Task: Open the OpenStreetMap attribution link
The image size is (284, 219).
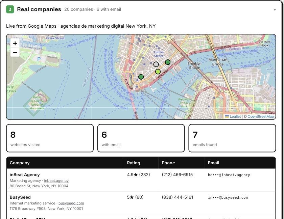Action: pyautogui.click(x=261, y=117)
